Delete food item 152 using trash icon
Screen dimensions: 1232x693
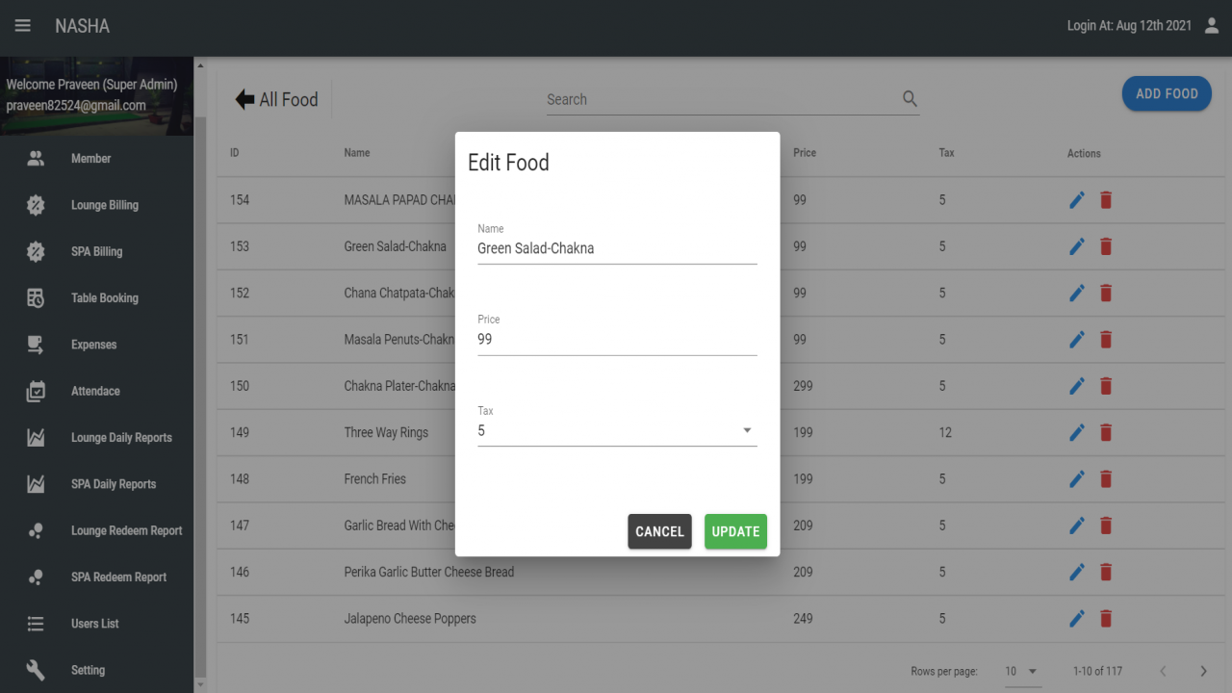[1106, 293]
